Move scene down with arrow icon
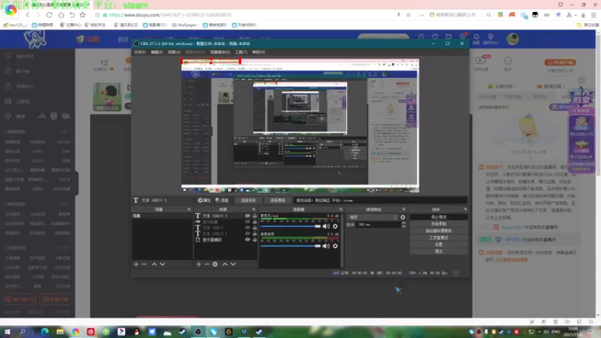Screen dimensions: 601x338 pos(162,264)
